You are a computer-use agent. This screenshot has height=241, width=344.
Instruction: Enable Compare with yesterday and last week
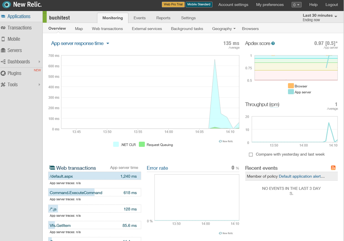click(x=251, y=155)
